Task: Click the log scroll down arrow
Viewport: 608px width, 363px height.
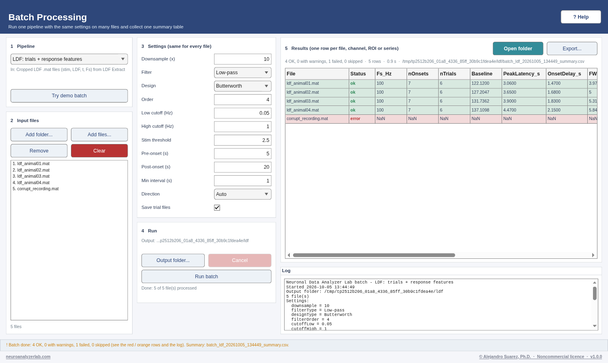Action: click(595, 326)
